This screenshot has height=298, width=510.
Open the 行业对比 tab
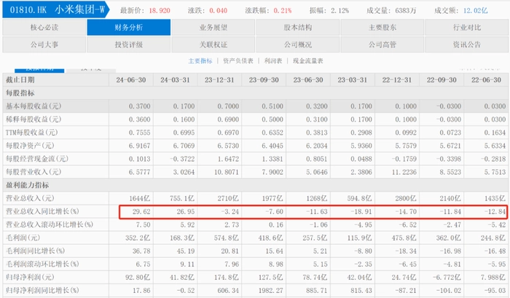pyautogui.click(x=467, y=27)
